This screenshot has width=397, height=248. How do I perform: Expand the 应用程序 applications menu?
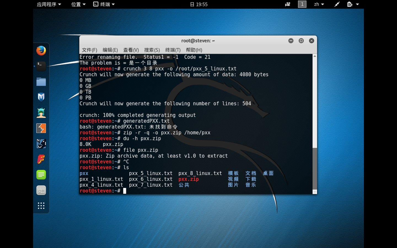(49, 4)
